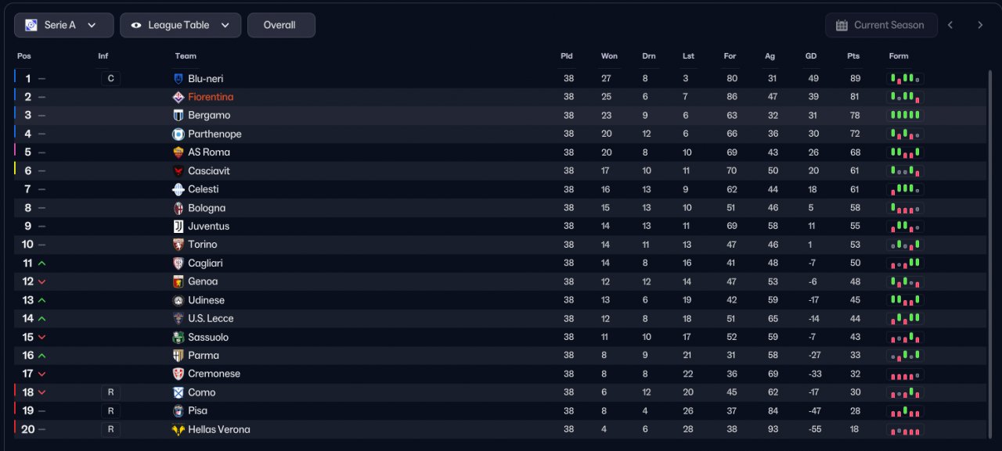The height and width of the screenshot is (451, 1002).
Task: Click the Fiorentina club logo
Action: [x=178, y=97]
